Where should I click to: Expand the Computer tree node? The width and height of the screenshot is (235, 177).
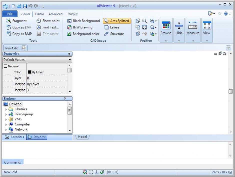(x=6, y=125)
